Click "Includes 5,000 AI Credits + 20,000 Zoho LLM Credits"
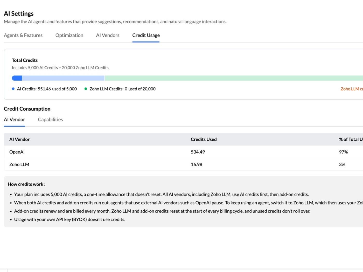This screenshot has height=272, width=363. (x=60, y=68)
